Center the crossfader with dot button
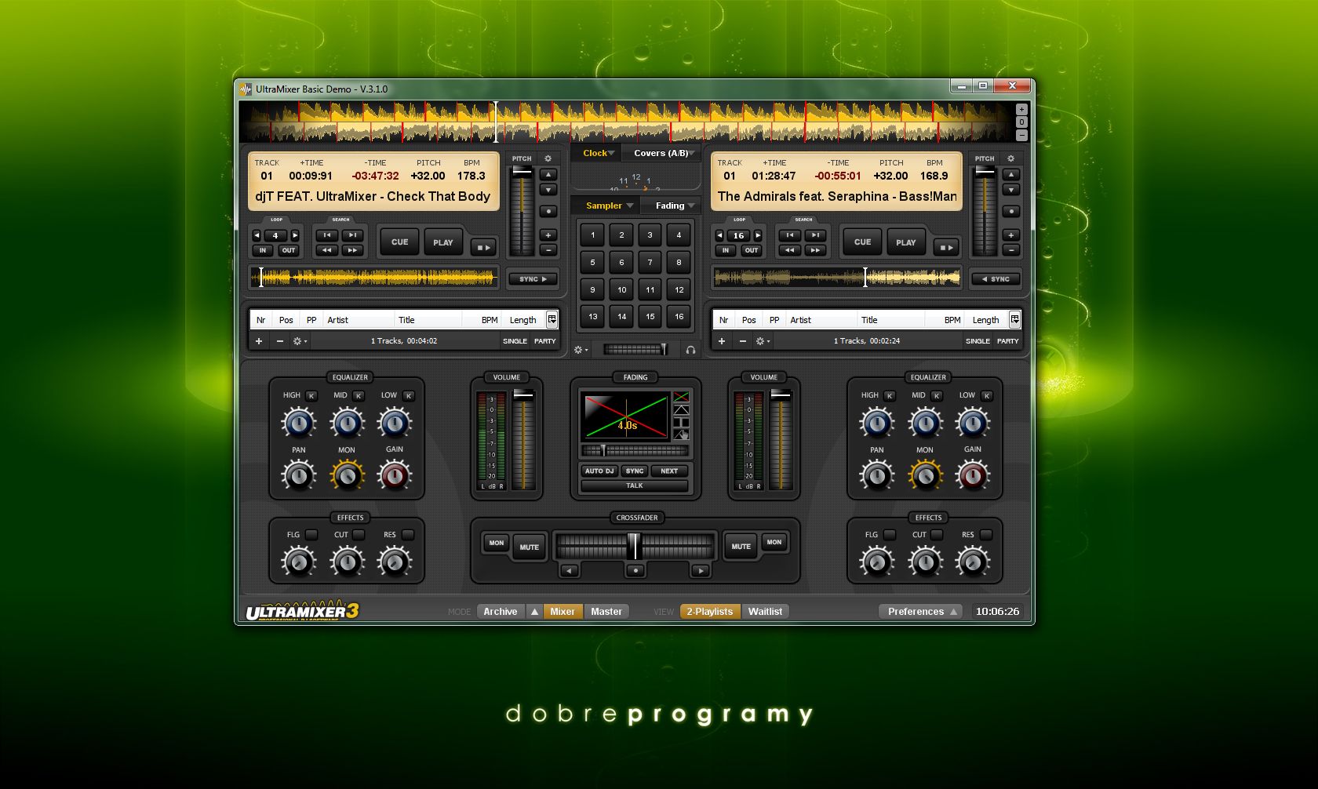This screenshot has height=789, width=1318. 635,570
